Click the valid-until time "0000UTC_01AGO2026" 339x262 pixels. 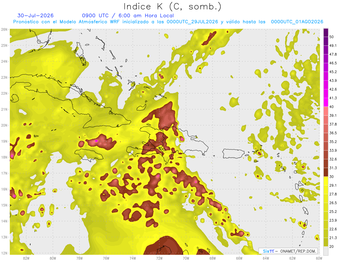coord(297,22)
